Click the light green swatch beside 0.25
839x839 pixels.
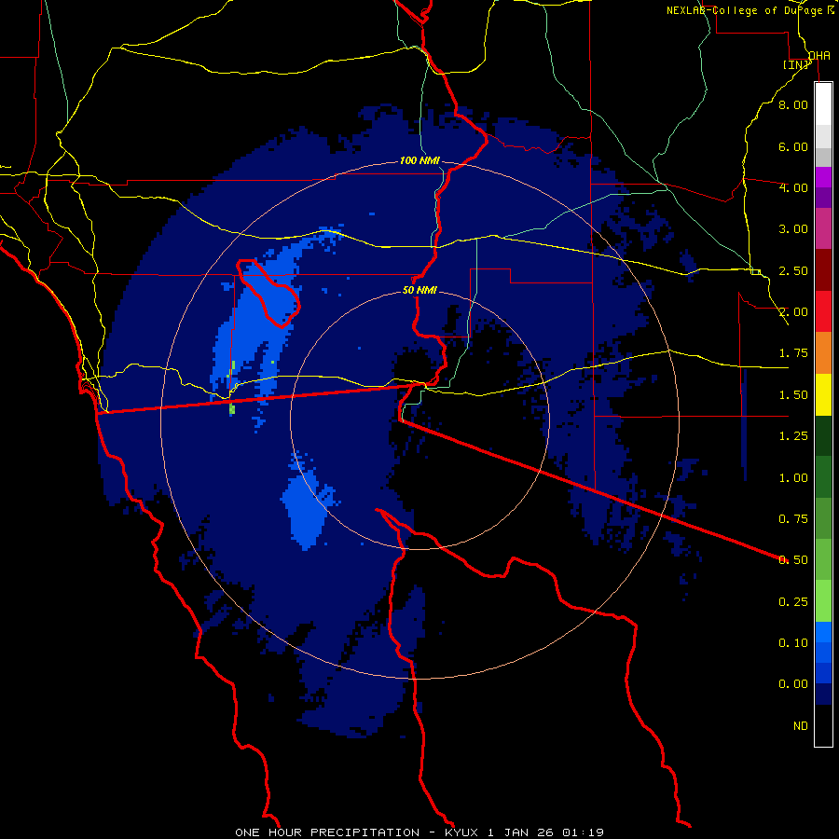(823, 601)
